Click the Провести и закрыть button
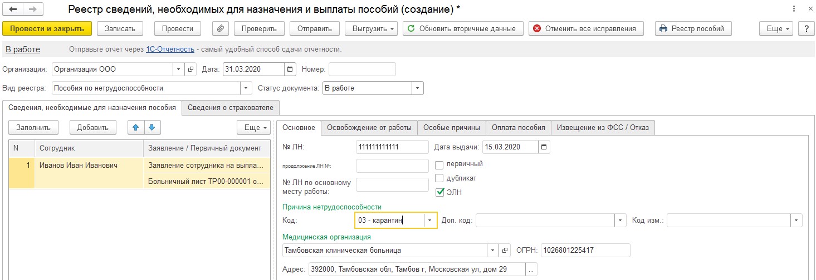Screen dimensions: 816x280 click(47, 28)
